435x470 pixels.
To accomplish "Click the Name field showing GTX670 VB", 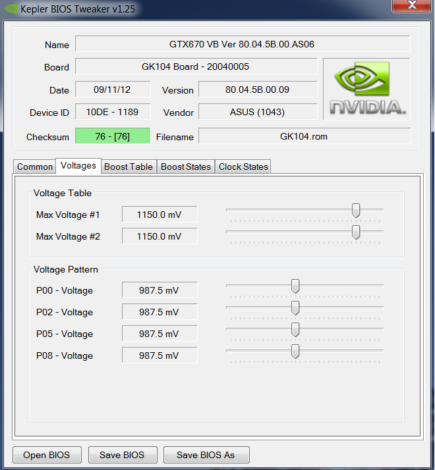I will pos(243,44).
